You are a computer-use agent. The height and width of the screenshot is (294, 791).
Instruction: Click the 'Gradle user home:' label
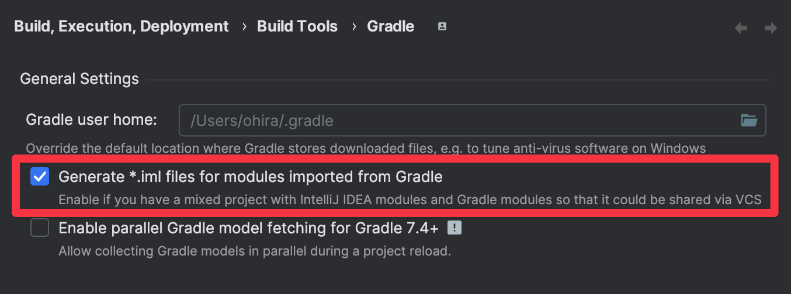pyautogui.click(x=92, y=120)
